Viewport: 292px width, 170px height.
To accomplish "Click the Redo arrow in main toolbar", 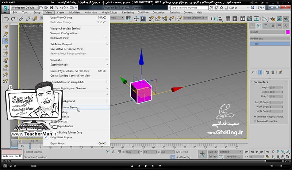I will point(13,19).
